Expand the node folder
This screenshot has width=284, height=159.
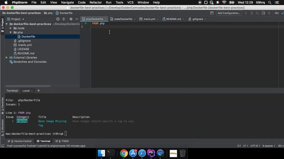pos(11,28)
